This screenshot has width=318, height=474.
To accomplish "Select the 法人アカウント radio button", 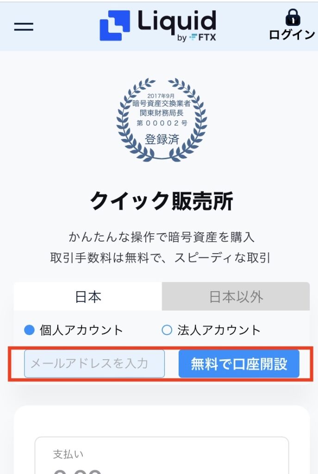I will point(167,330).
